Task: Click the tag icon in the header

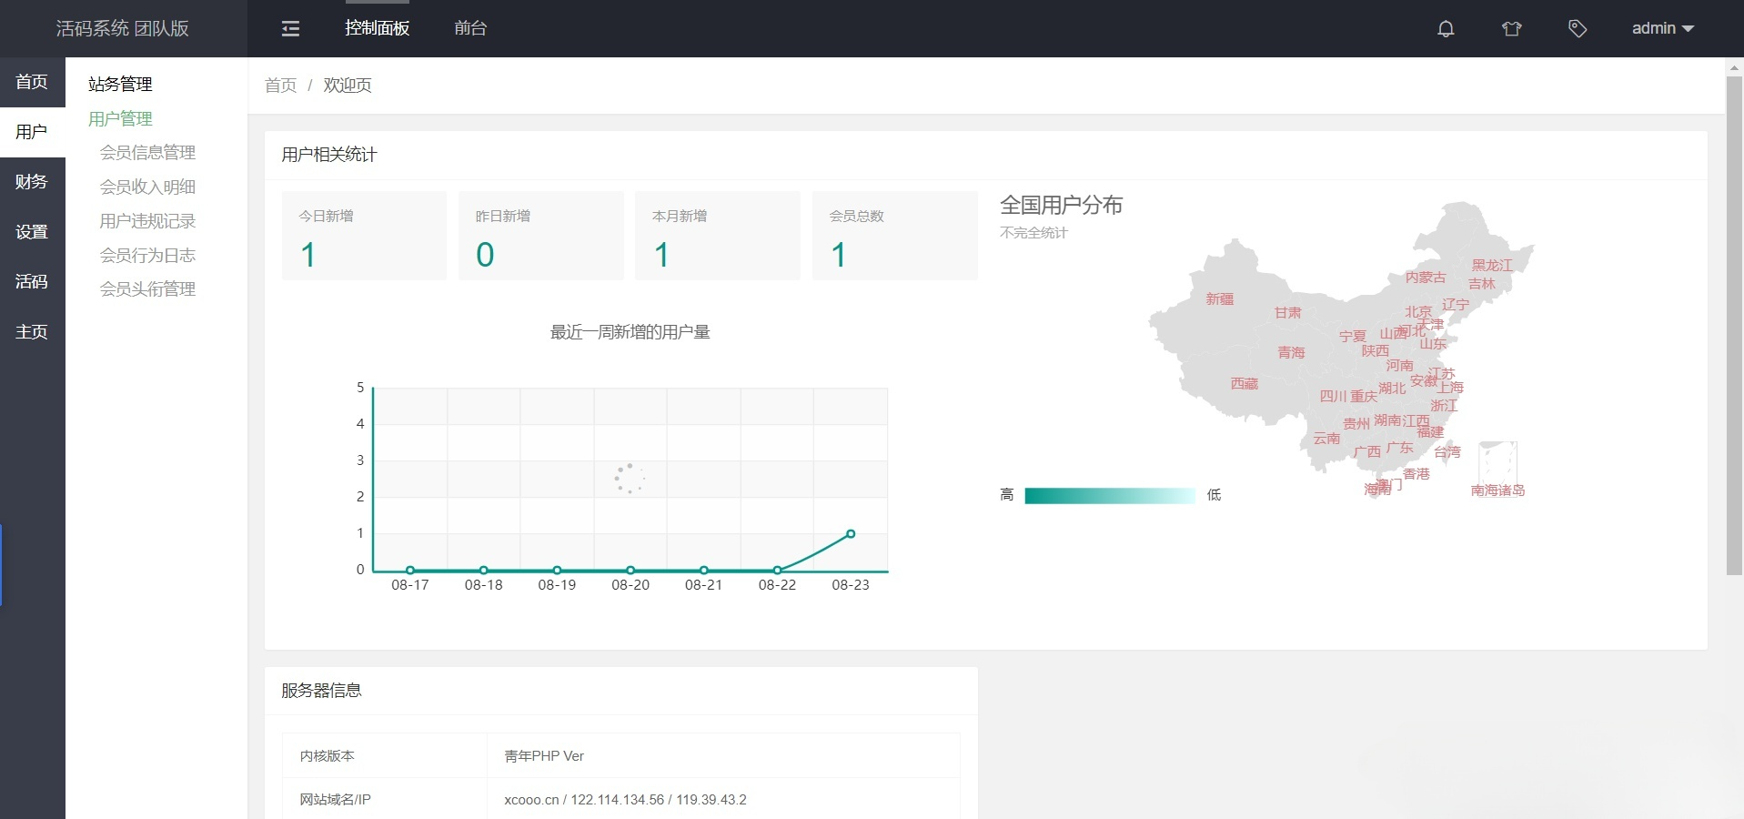Action: click(x=1578, y=29)
